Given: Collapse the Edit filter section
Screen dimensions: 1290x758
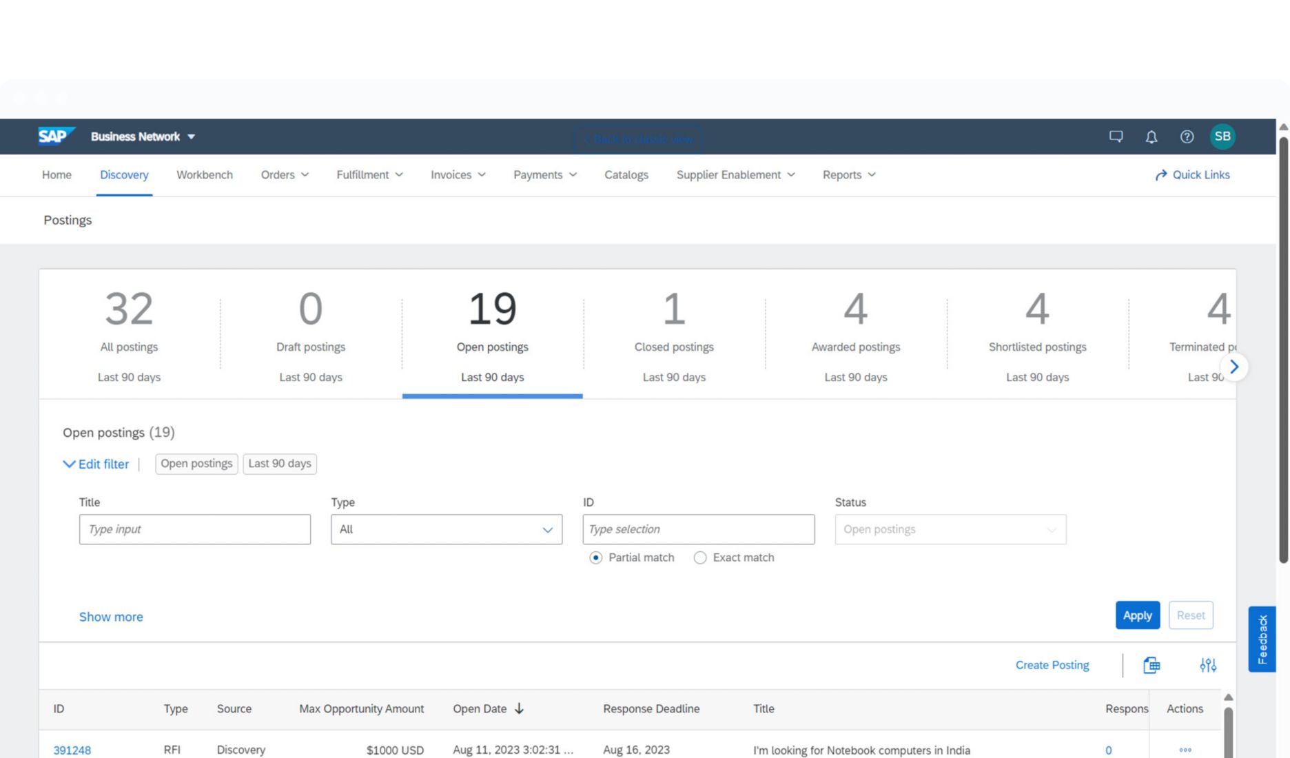Looking at the screenshot, I should (96, 464).
